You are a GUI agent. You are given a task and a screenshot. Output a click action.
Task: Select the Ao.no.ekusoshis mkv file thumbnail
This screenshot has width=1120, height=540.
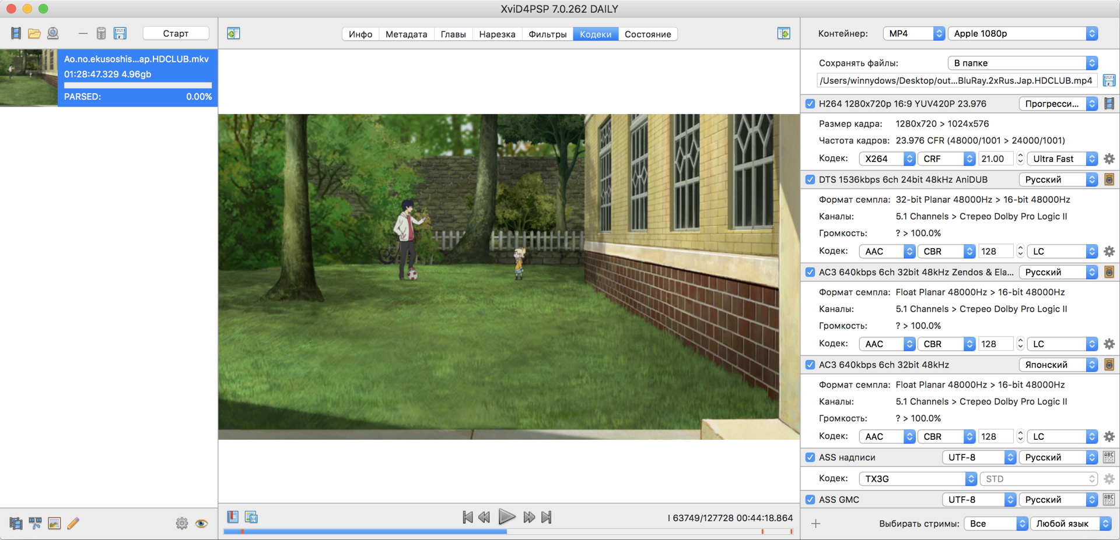pyautogui.click(x=29, y=77)
